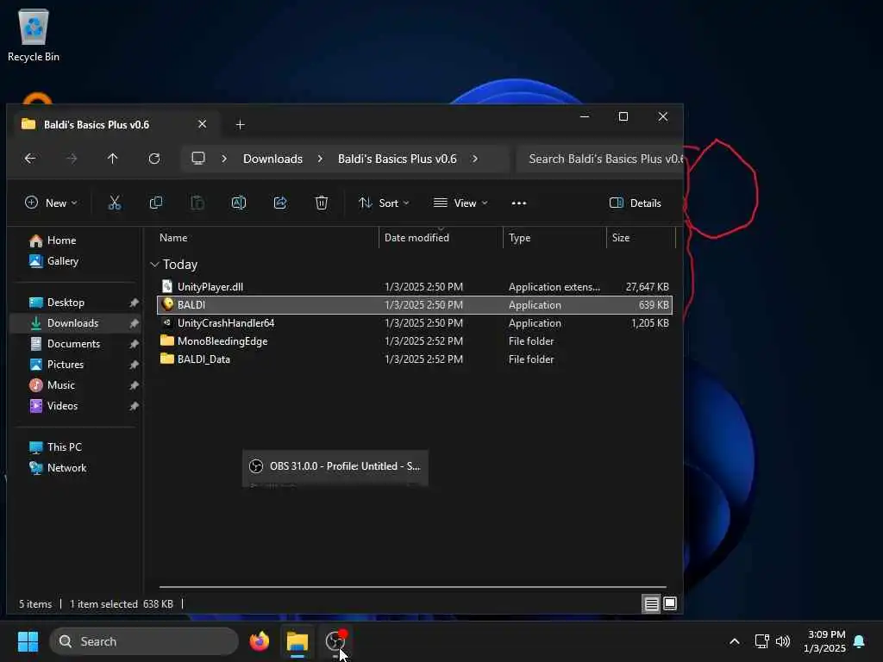The height and width of the screenshot is (662, 883).
Task: Click the taskbar Search box
Action: (x=144, y=641)
